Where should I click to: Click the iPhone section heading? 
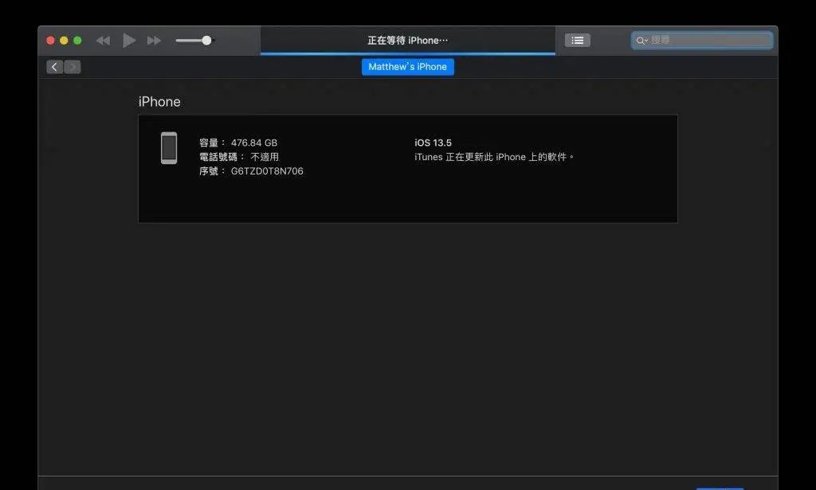point(159,101)
